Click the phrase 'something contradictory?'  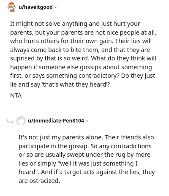[x=83, y=76]
